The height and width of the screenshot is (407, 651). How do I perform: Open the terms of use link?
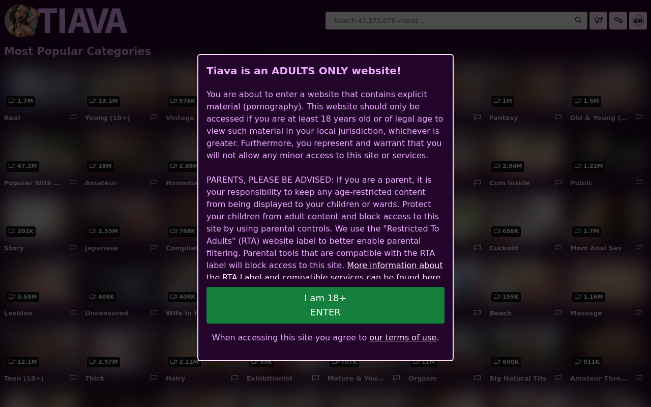coord(403,337)
